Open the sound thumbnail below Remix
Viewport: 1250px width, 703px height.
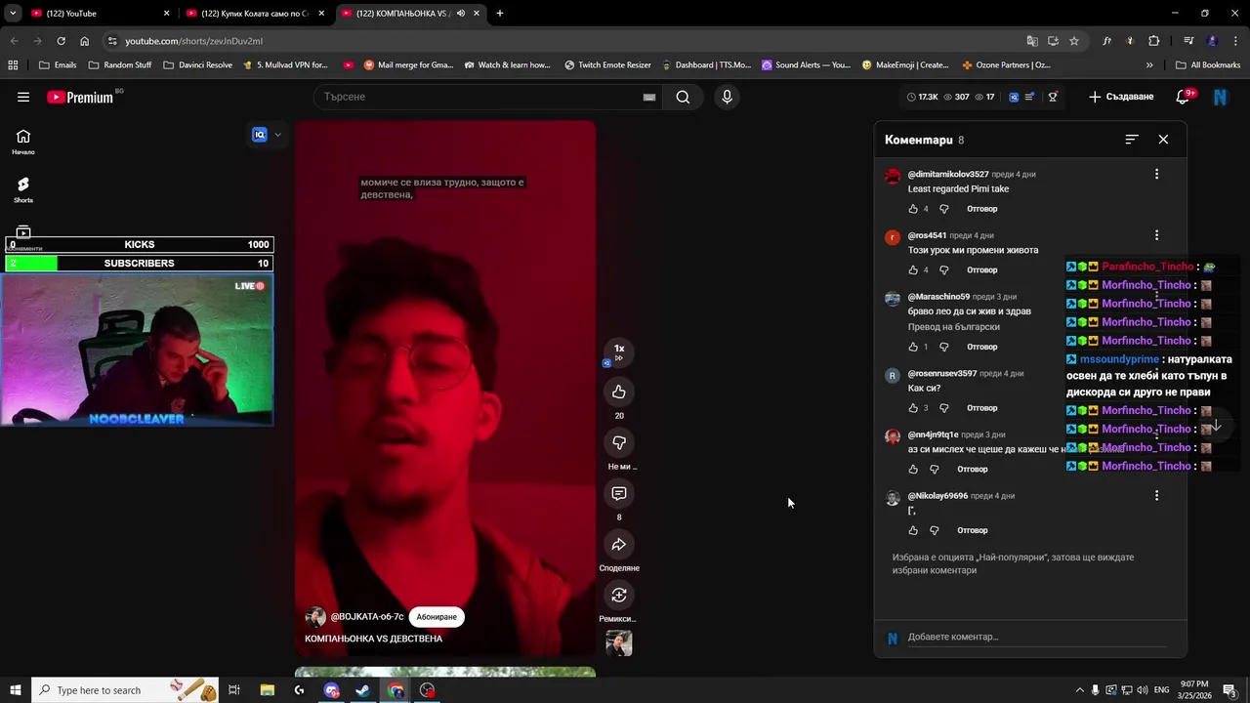(619, 642)
